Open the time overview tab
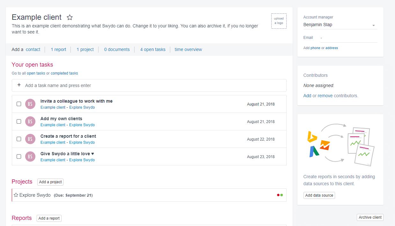Screen dimensions: 395x226 tap(188, 49)
